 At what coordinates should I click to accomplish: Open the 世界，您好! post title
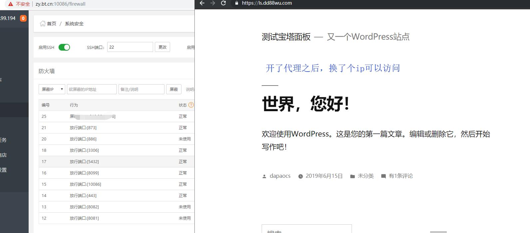305,104
